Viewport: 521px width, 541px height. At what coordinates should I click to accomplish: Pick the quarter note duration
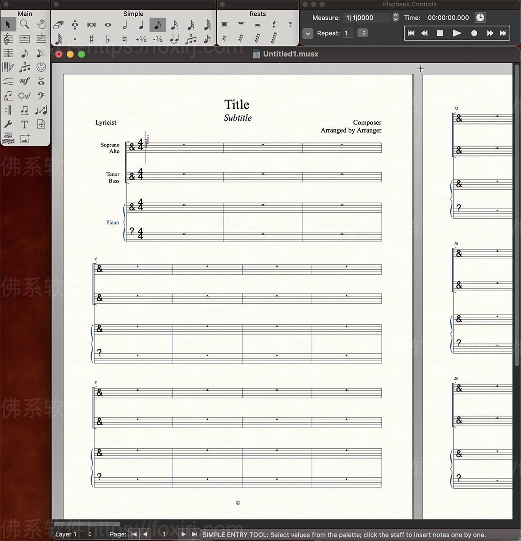[141, 25]
